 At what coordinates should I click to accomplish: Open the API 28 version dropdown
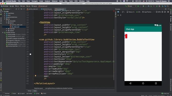click(139, 12)
